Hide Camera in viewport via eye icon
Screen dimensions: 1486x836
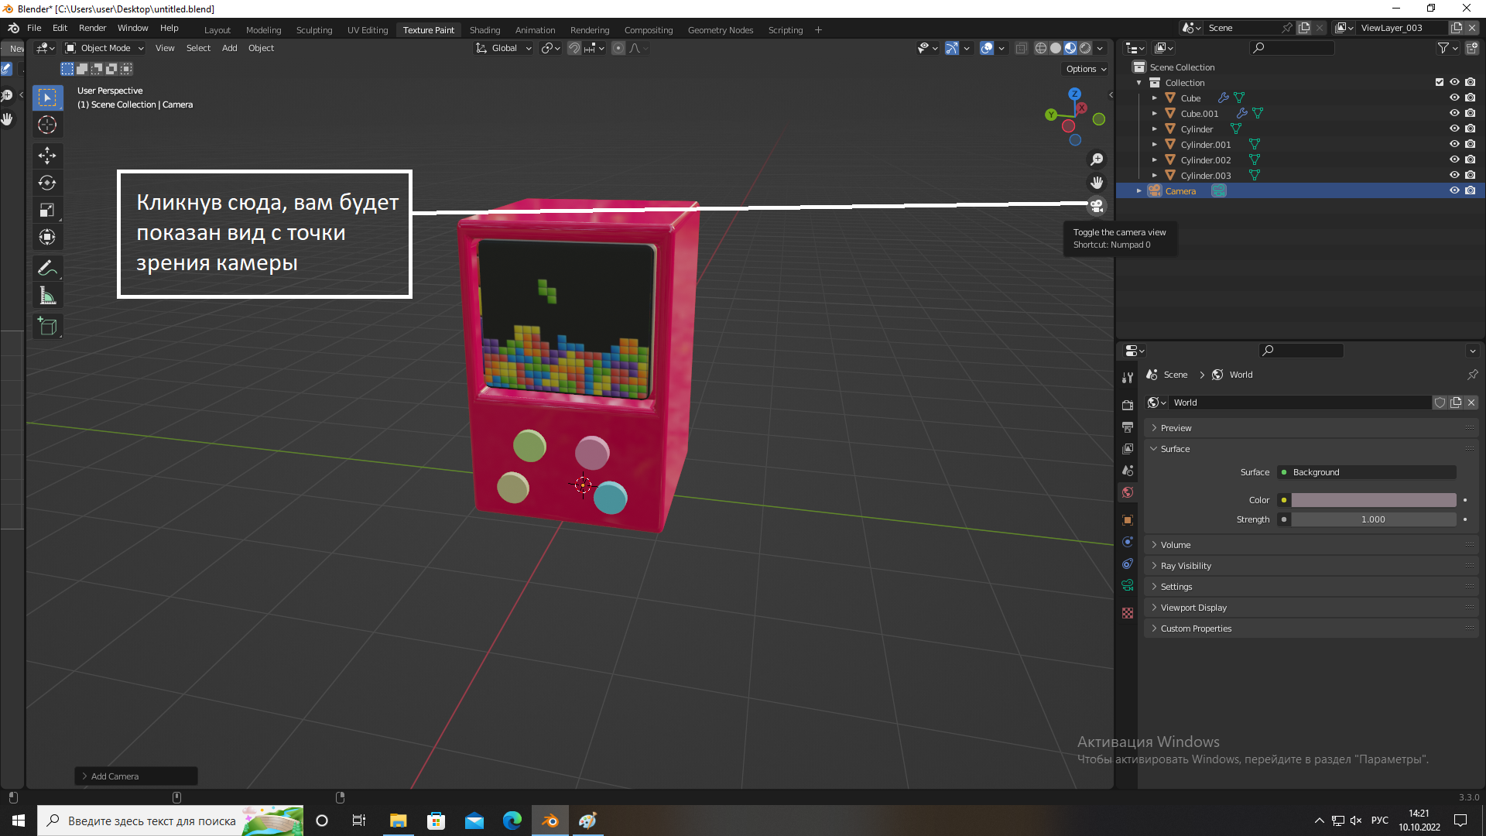tap(1454, 190)
